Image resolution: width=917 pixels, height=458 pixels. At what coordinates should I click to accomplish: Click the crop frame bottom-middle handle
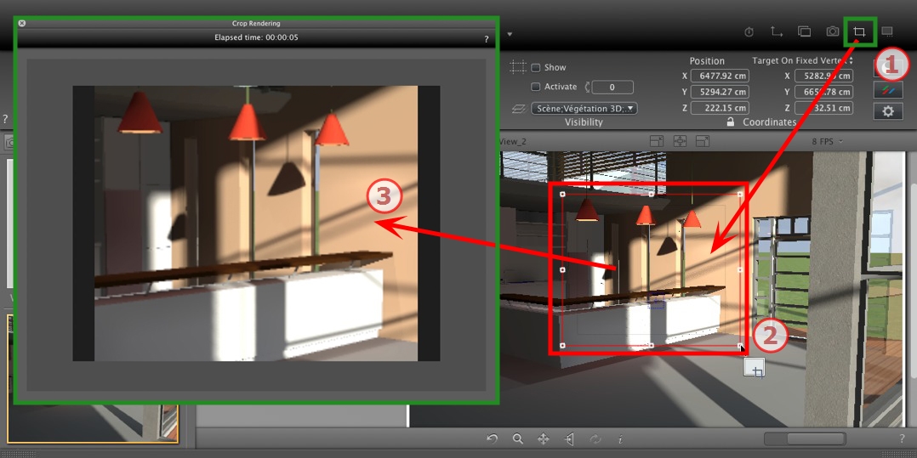(x=652, y=346)
